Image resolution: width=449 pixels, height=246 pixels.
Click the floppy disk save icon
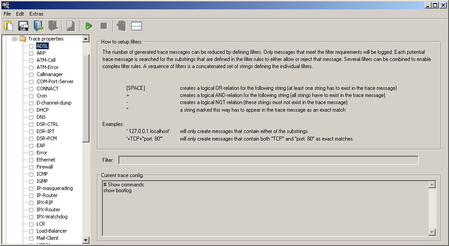pyautogui.click(x=23, y=26)
